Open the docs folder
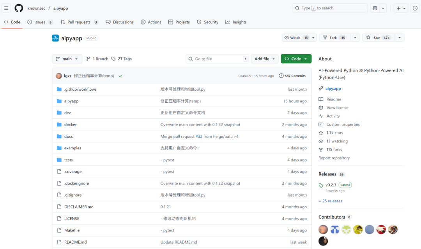 (x=69, y=137)
